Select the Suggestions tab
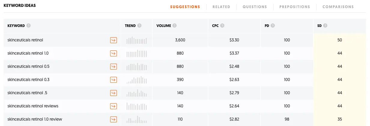 (185, 7)
